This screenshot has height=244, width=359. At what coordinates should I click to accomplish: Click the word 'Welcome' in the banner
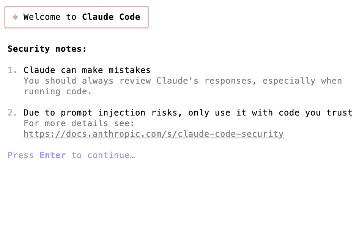pos(42,17)
